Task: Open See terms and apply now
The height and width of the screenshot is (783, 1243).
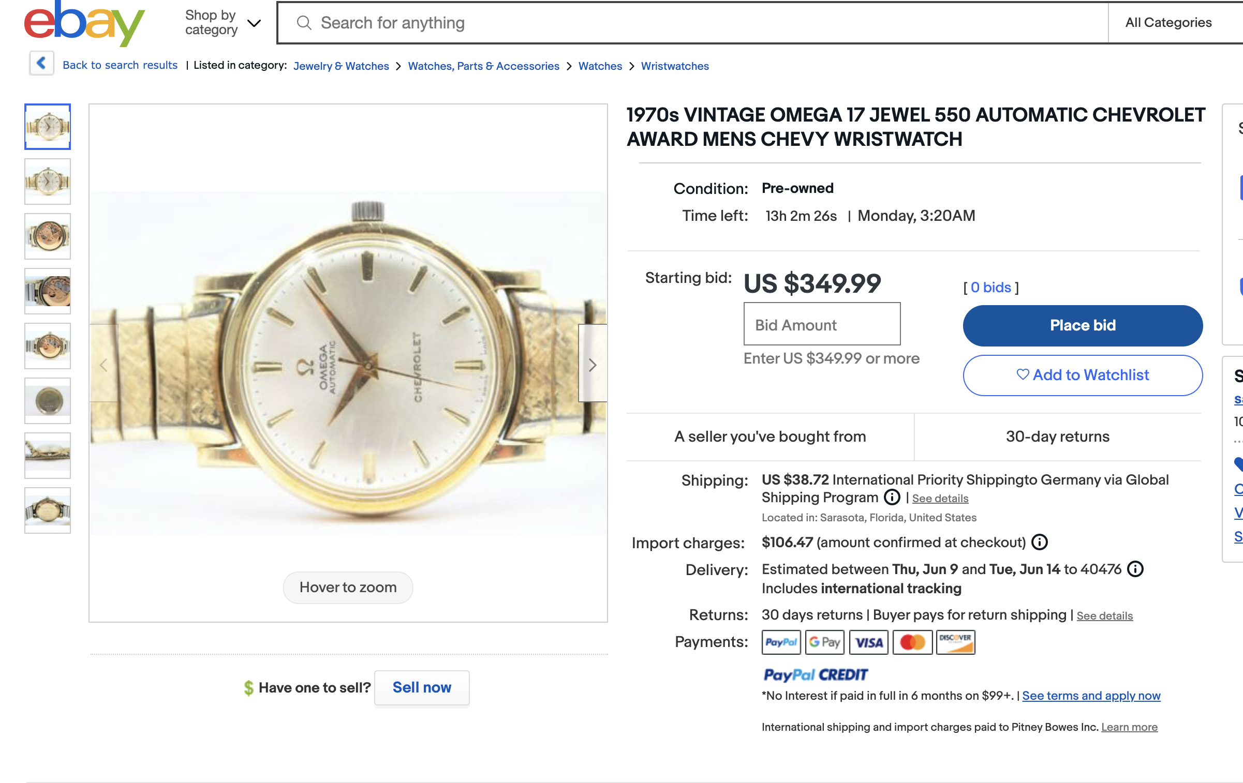Action: click(1091, 696)
